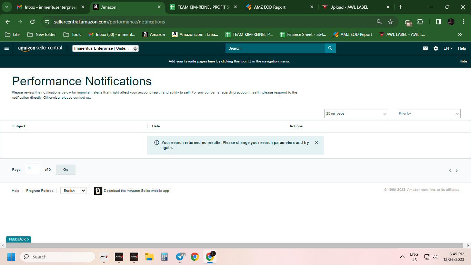This screenshot has width=471, height=265.
Task: Dismiss the no results alert
Action: tap(317, 143)
